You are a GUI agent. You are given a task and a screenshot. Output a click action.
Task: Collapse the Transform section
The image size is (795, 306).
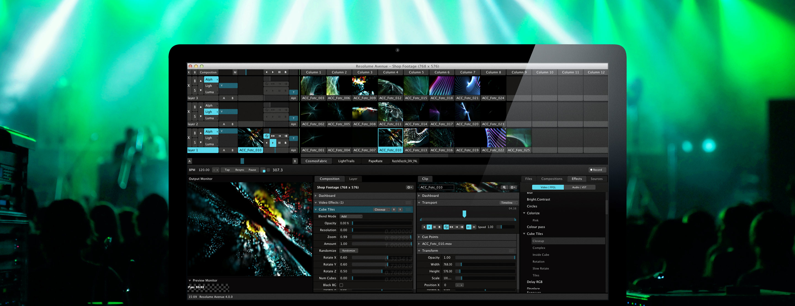[x=420, y=251]
